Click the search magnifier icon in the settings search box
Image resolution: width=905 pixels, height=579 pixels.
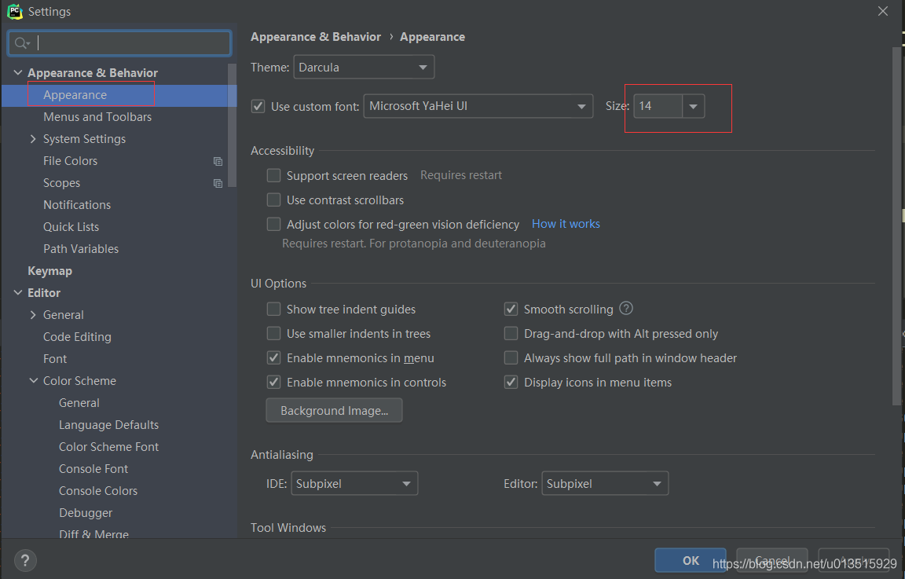click(x=21, y=43)
